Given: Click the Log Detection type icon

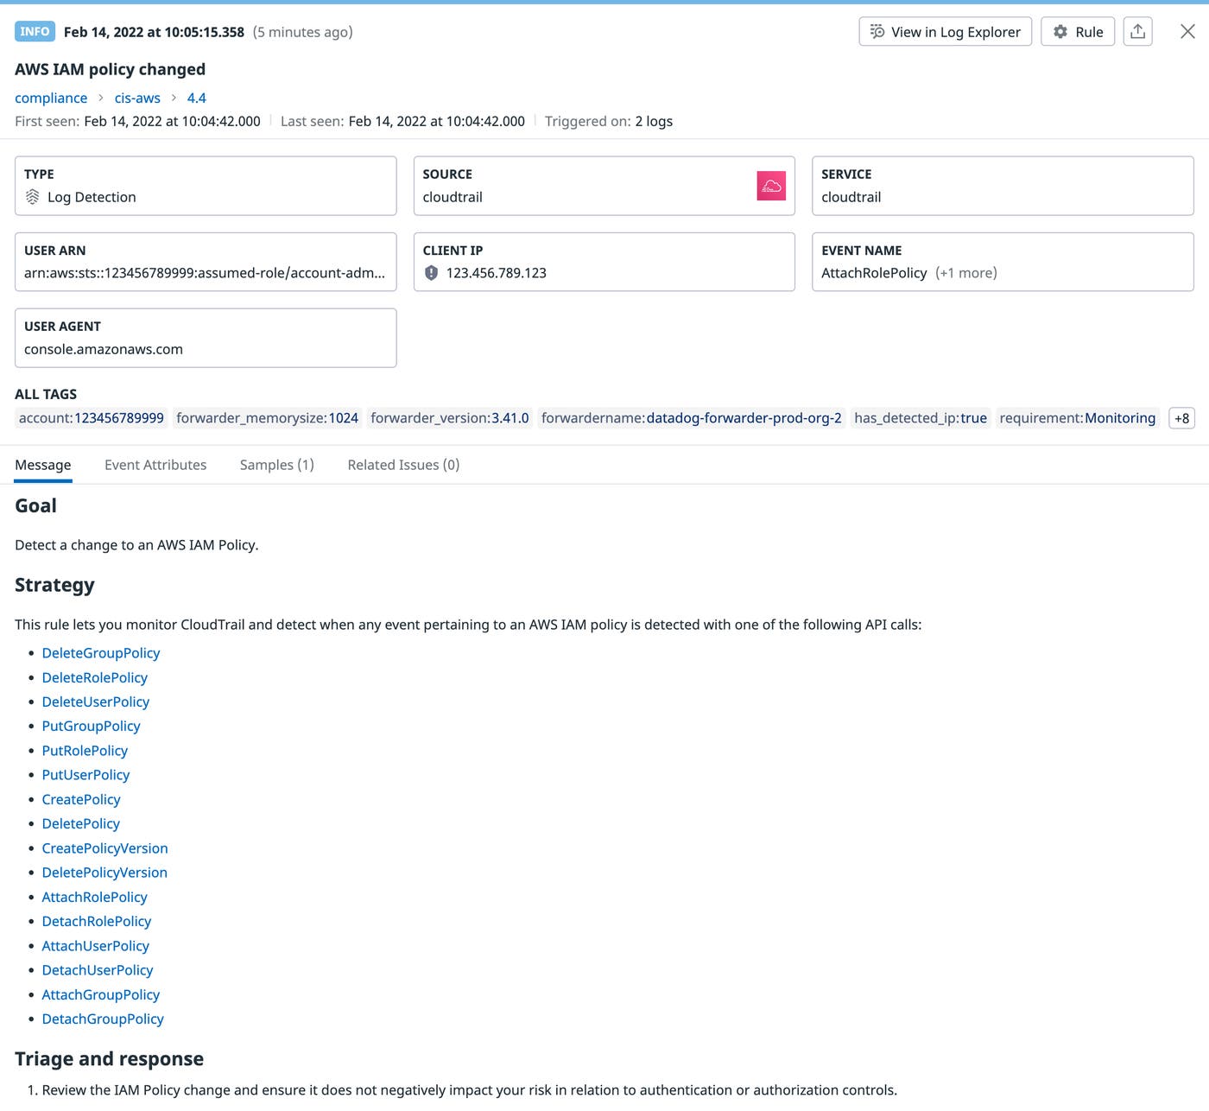Looking at the screenshot, I should point(32,197).
